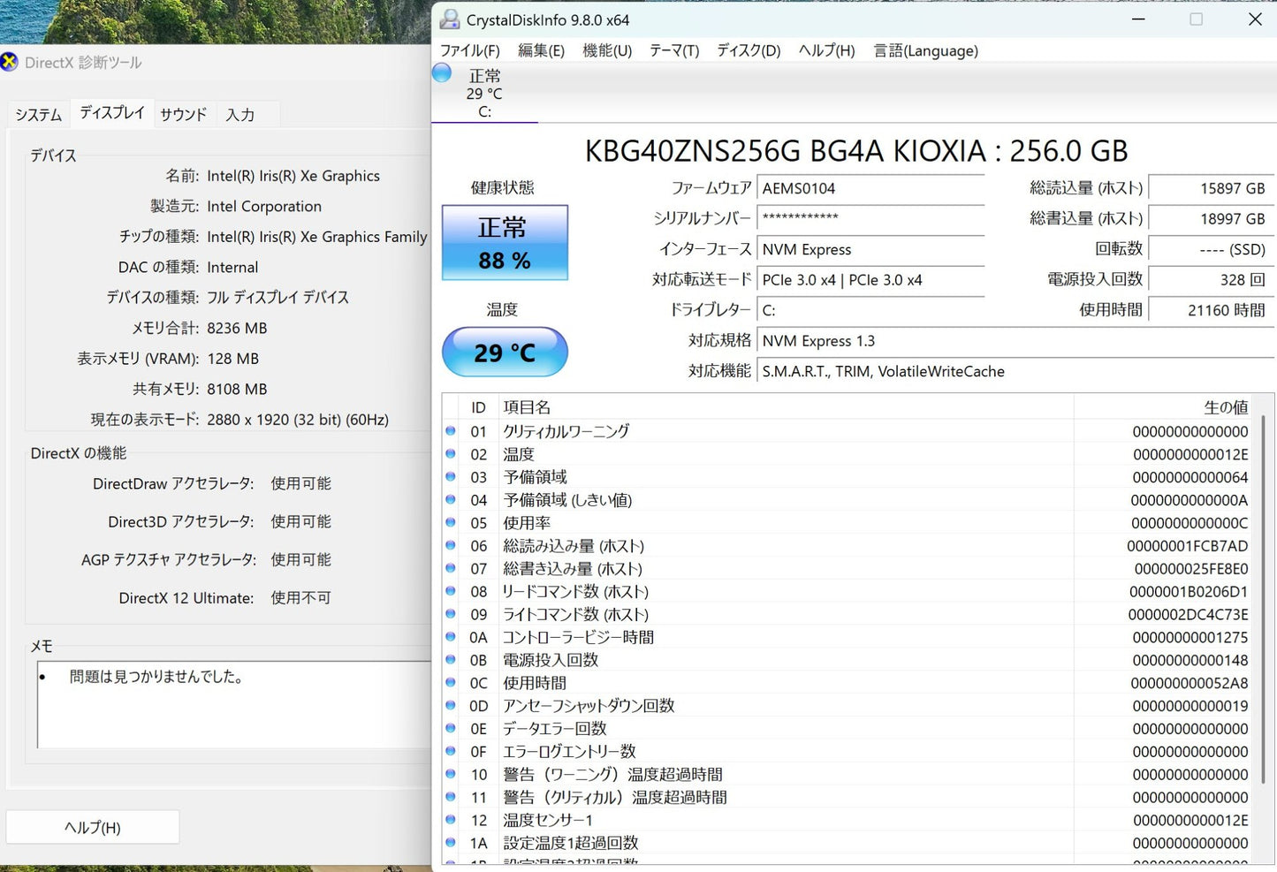Viewport: 1277px width, 872px height.
Task: Click the ヘルプ(H) button in DirectX tool
Action: tap(93, 827)
